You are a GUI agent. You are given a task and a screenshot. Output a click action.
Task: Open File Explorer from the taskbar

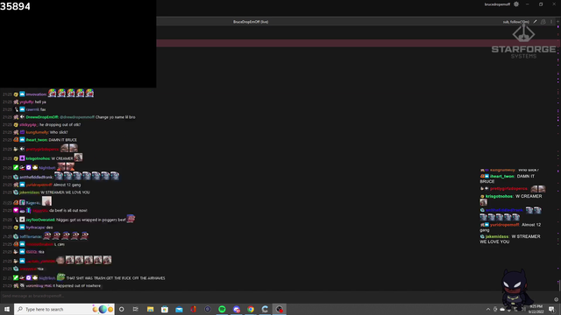pos(150,309)
